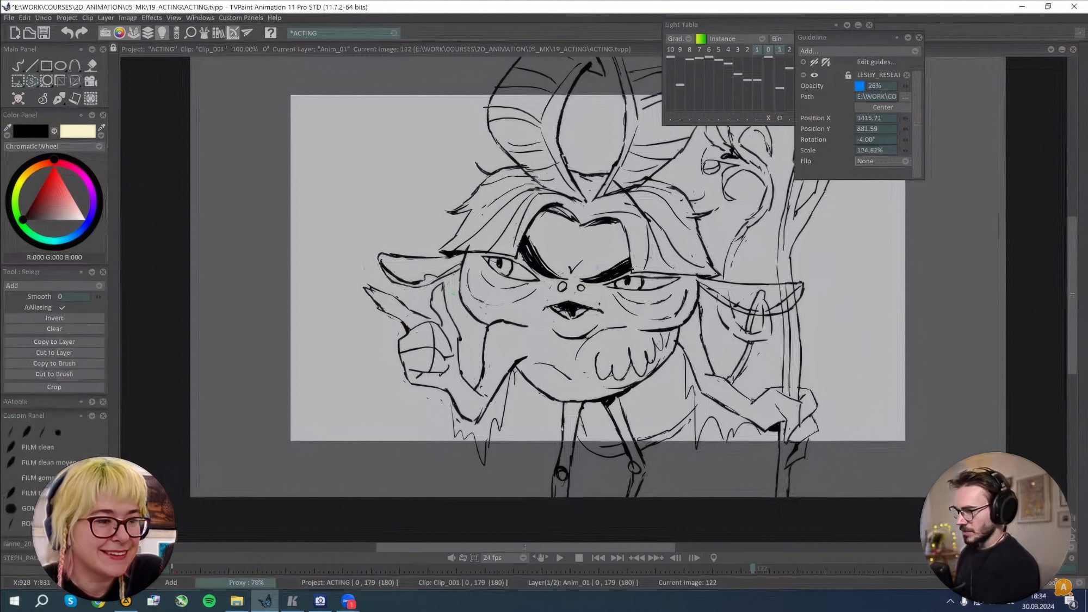Click the Center button in the Guideline panel
The height and width of the screenshot is (612, 1088).
pyautogui.click(x=882, y=107)
